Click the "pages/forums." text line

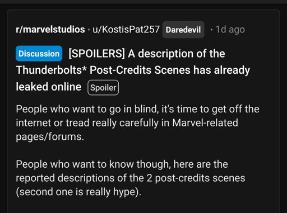pyautogui.click(x=50, y=137)
